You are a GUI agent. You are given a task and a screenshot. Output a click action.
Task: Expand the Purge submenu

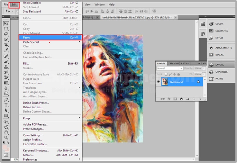click(79, 118)
